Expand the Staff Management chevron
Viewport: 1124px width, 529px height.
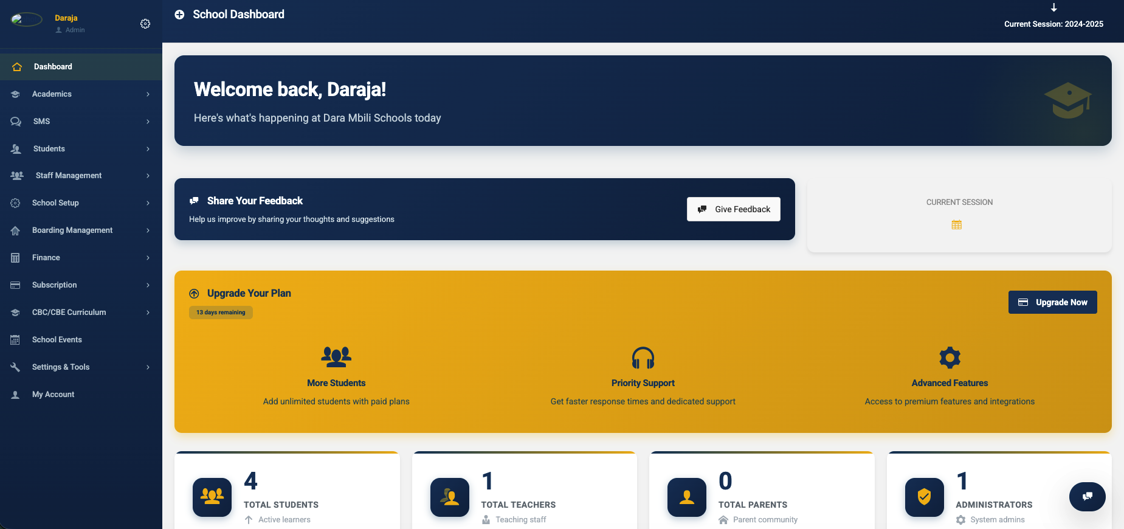(148, 176)
